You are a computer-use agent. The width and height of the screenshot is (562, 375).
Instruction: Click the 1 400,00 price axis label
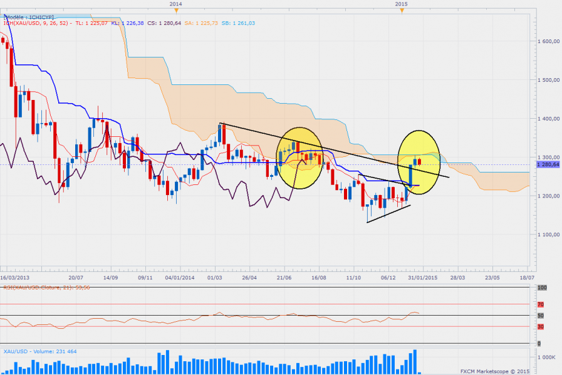pyautogui.click(x=548, y=119)
